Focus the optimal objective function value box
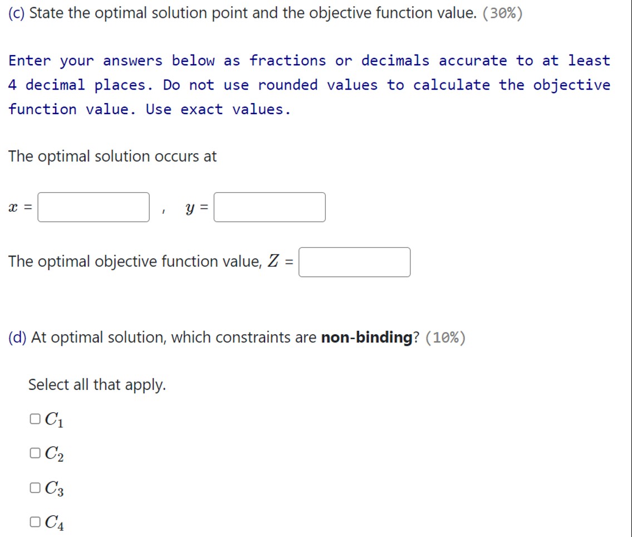Viewport: 632px width, 537px height. coord(354,262)
